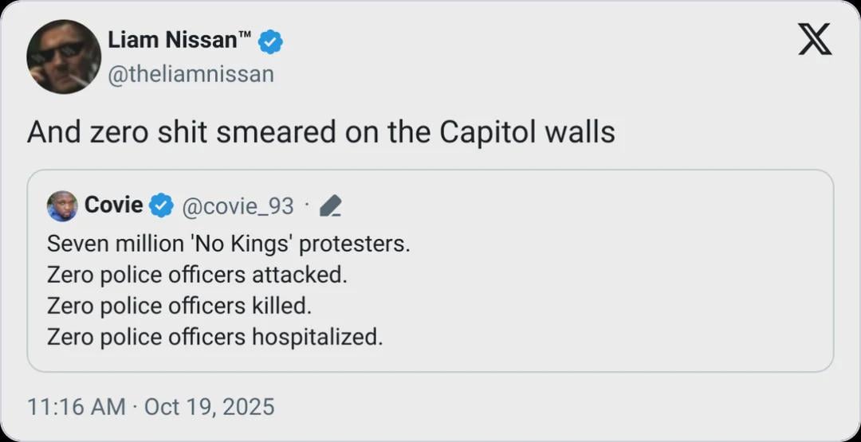
Task: Click the 'Seven million No Kings protesters' line
Action: (x=229, y=244)
